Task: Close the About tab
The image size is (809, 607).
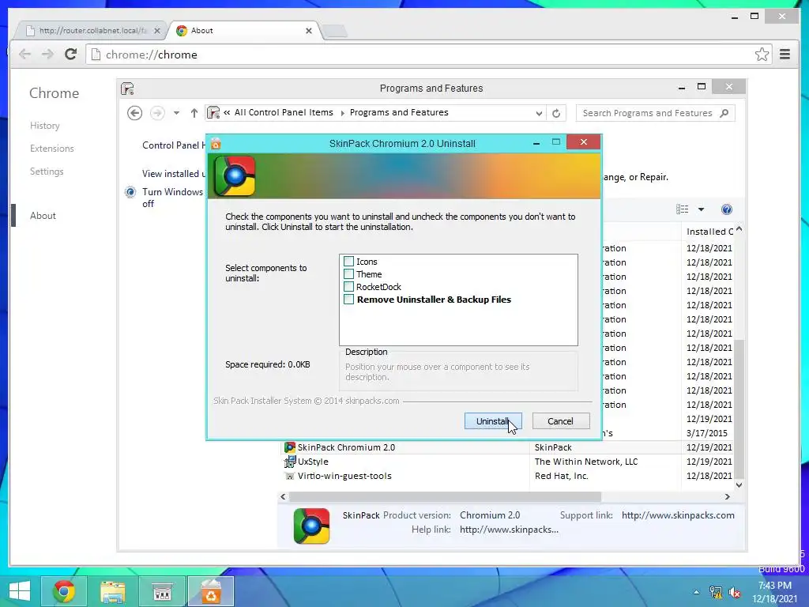Action: point(309,31)
